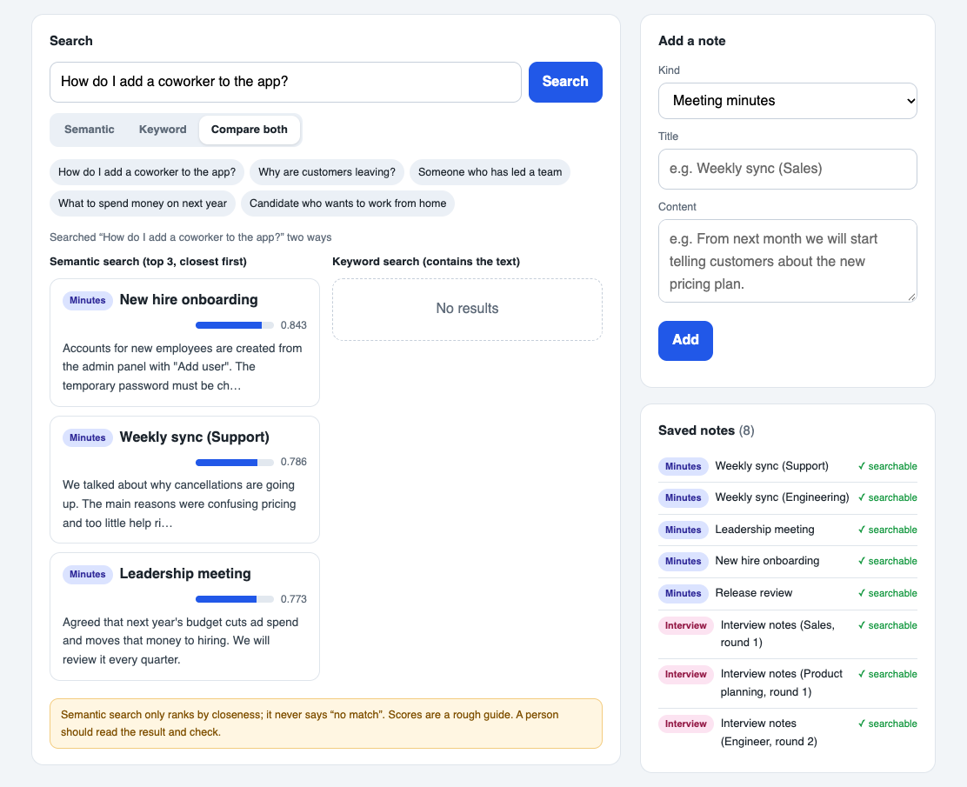
Task: Open the New hire onboarding result card title
Action: [x=189, y=300]
